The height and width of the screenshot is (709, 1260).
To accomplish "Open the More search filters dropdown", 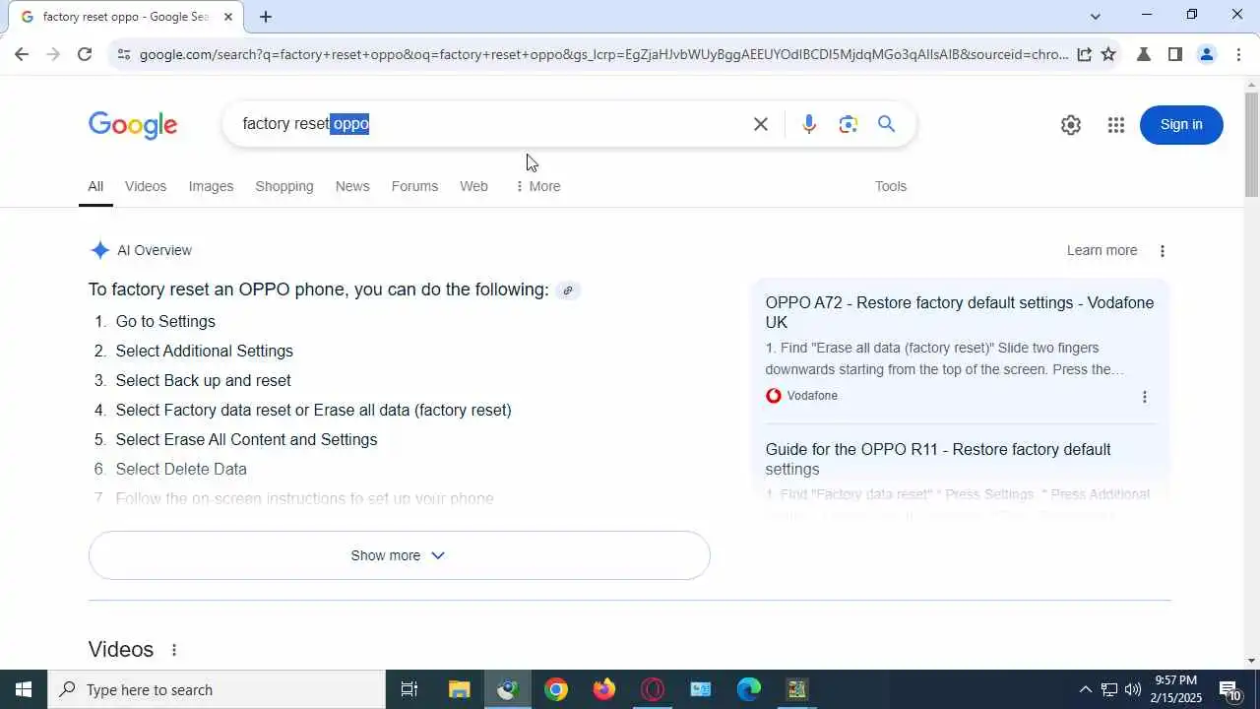I will point(537,186).
